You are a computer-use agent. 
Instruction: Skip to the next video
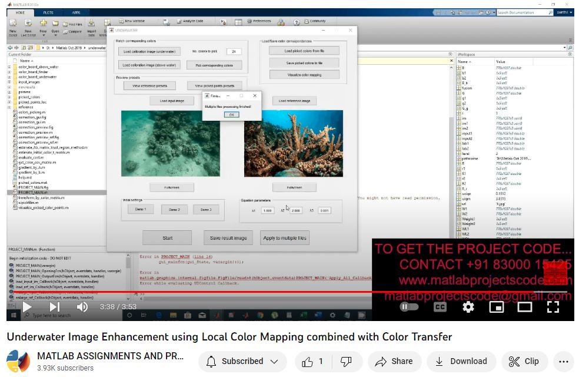(54, 307)
